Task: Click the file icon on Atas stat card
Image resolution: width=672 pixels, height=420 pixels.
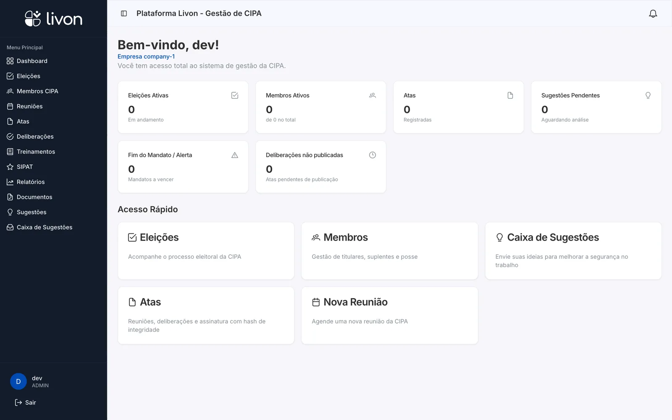Action: click(510, 95)
